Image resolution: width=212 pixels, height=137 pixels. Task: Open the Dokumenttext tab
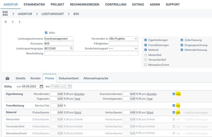pos(69,79)
